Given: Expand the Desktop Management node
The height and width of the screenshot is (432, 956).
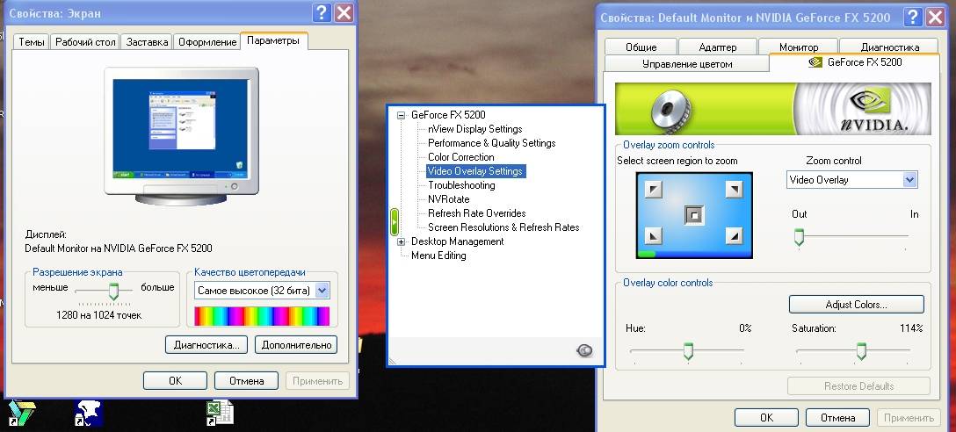Looking at the screenshot, I should tap(402, 241).
